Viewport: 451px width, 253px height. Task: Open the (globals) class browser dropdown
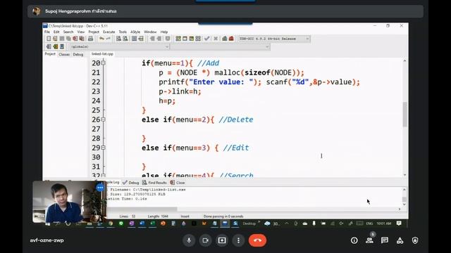[119, 47]
